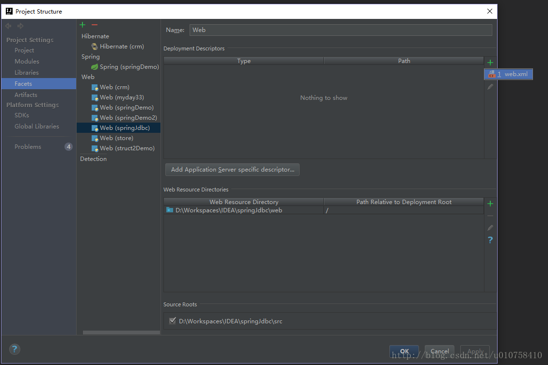Click the forward navigation arrow
The height and width of the screenshot is (365, 548).
pos(20,26)
